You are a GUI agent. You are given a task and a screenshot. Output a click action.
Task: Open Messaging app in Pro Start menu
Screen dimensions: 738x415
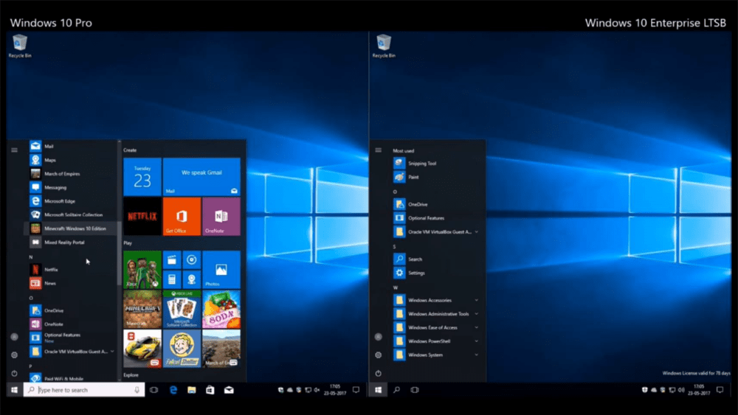[x=71, y=187]
